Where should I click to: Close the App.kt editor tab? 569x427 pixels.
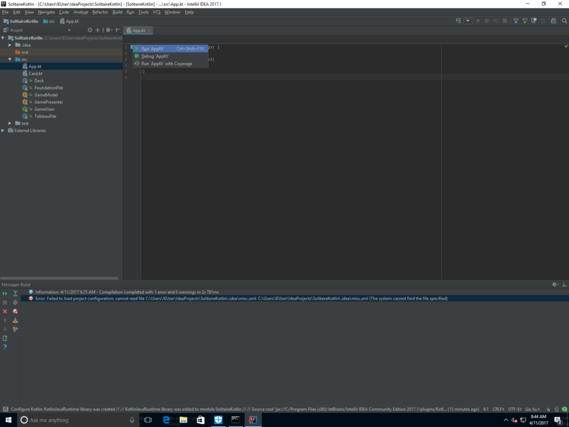point(149,31)
